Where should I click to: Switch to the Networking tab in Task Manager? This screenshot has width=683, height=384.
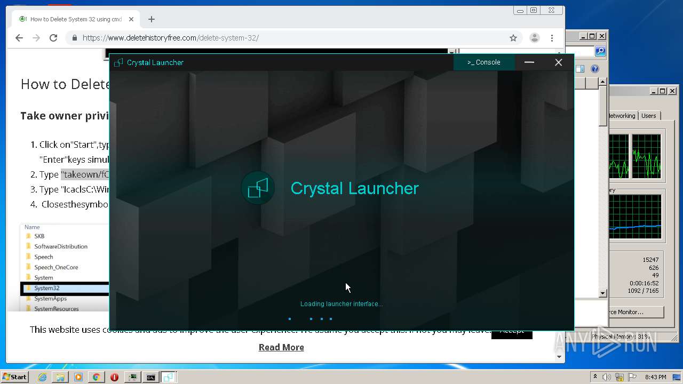pyautogui.click(x=622, y=116)
